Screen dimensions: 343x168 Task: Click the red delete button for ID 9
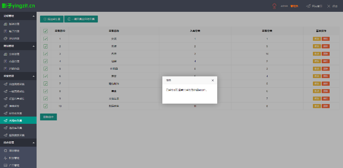click(325, 98)
